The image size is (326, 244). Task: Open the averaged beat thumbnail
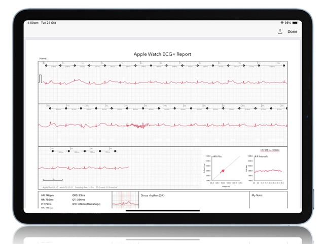125,200
